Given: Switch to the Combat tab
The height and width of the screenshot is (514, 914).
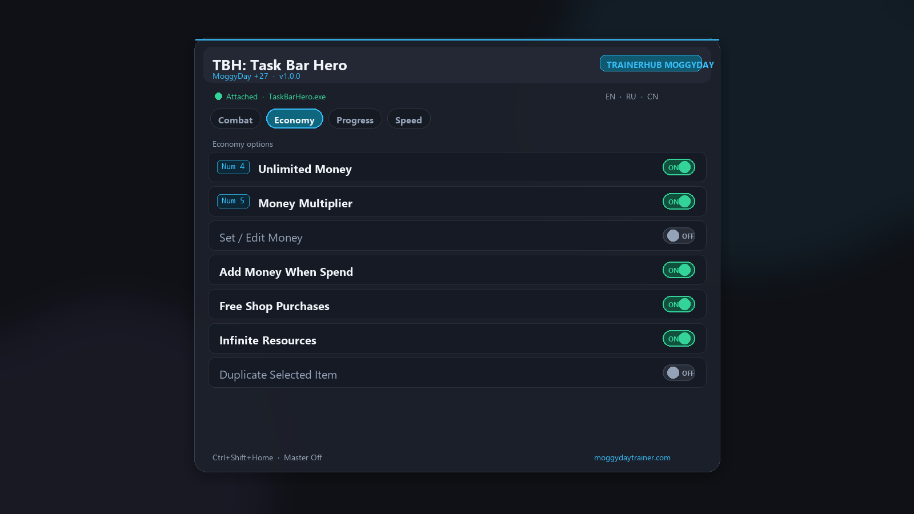Looking at the screenshot, I should click(x=235, y=120).
